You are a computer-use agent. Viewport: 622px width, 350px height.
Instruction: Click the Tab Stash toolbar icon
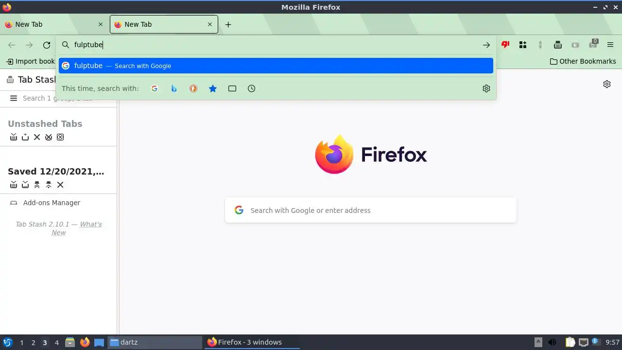tap(558, 45)
